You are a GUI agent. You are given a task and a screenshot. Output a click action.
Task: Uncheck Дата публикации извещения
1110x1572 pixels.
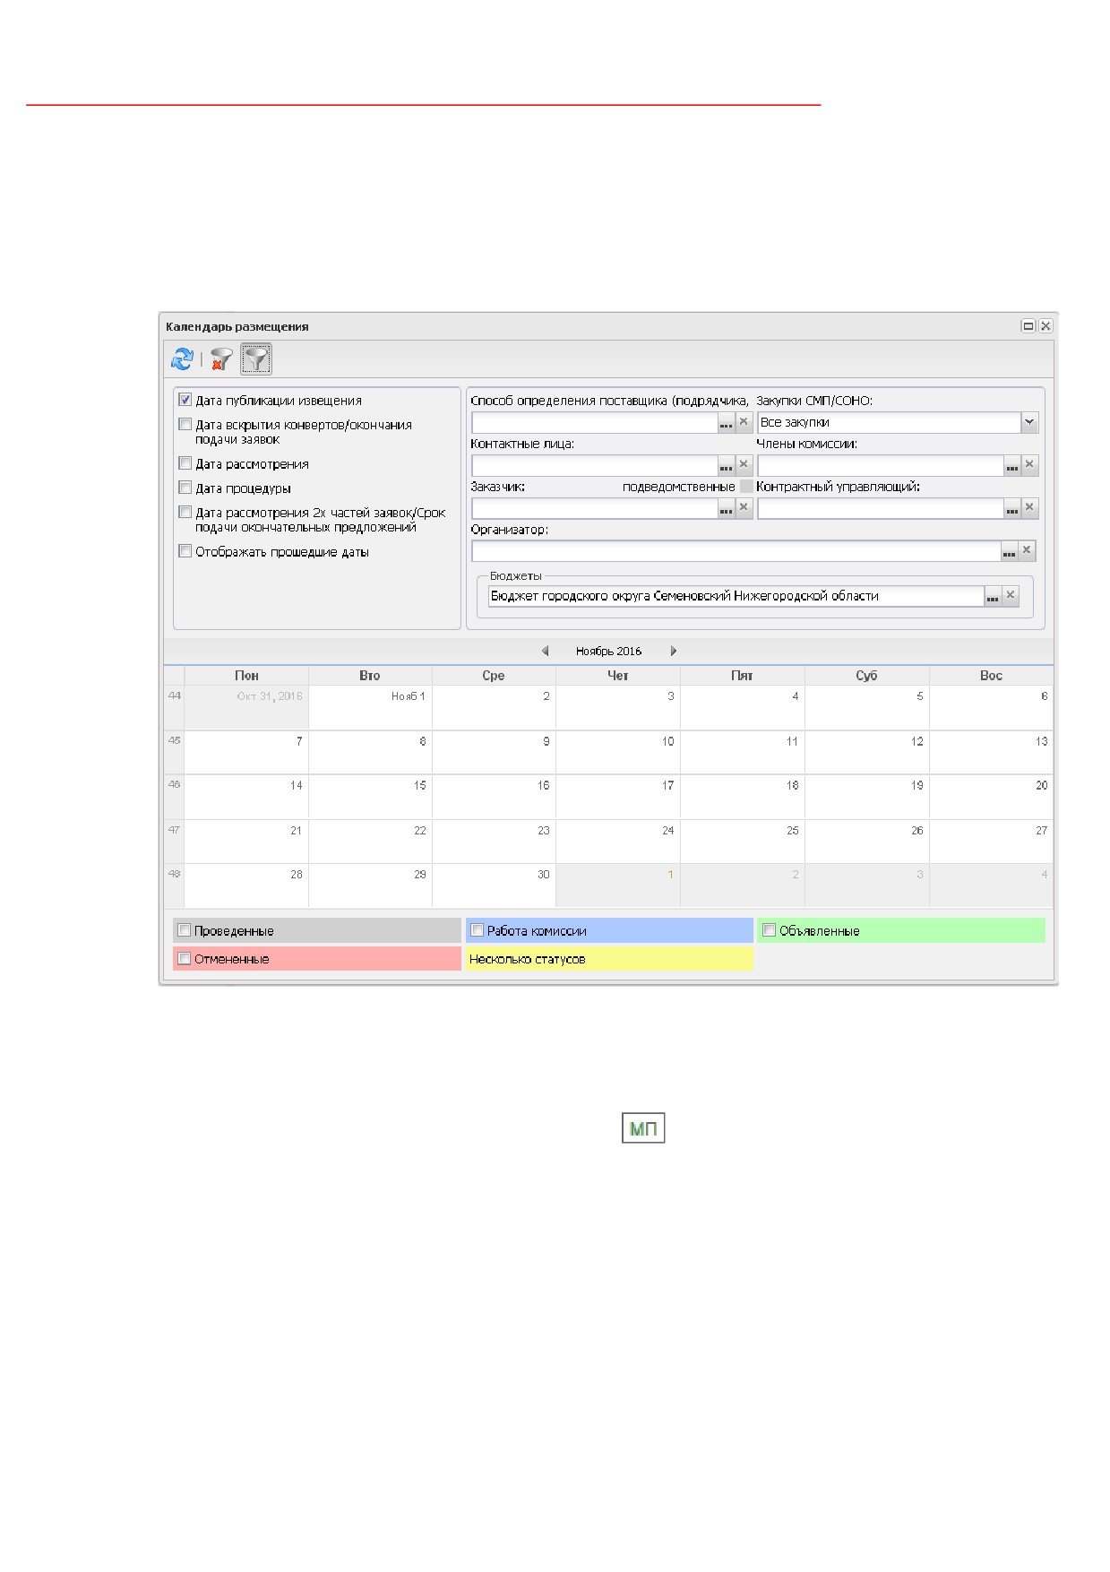click(185, 400)
